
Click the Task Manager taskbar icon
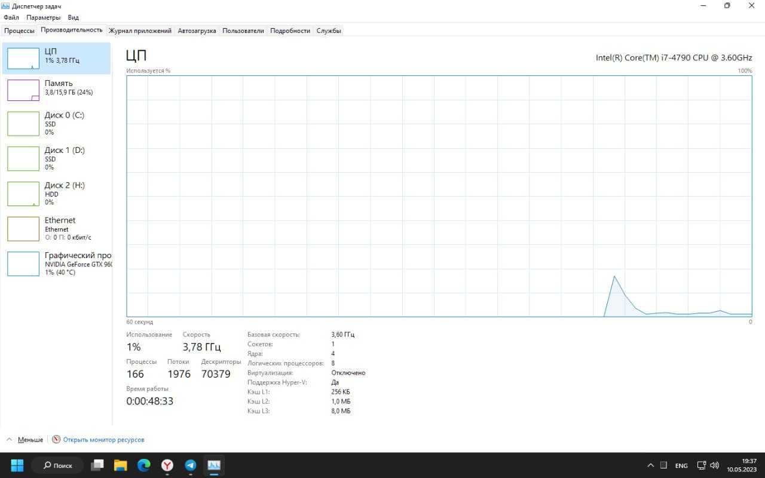[x=214, y=465]
